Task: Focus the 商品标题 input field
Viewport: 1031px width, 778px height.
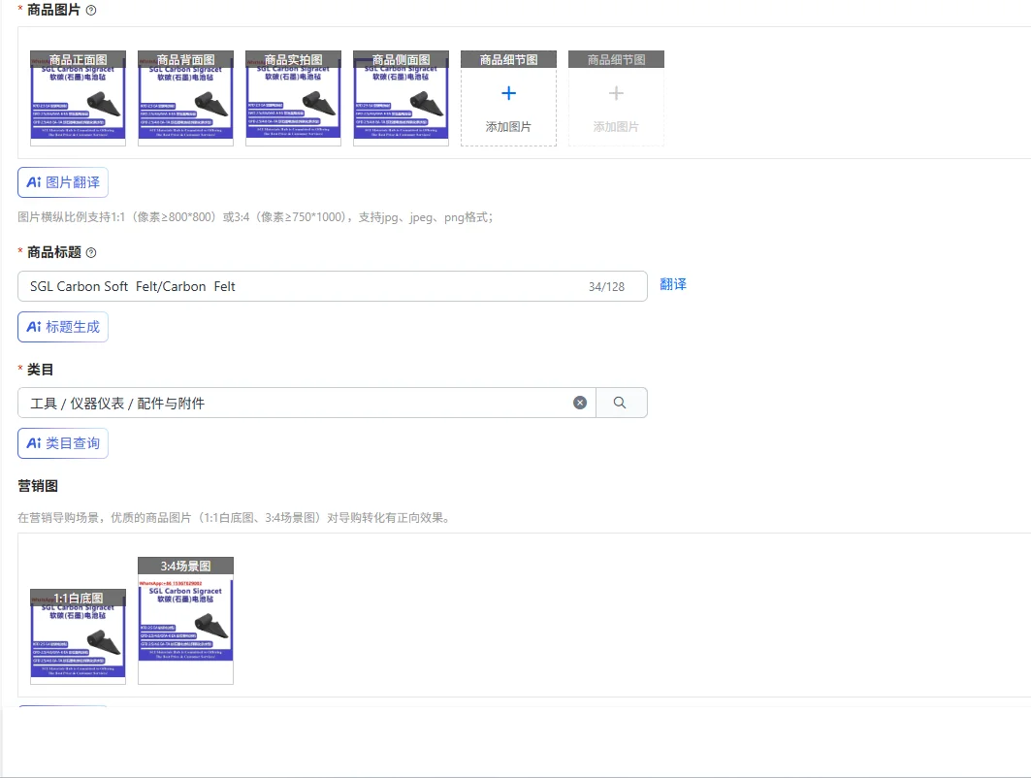Action: point(332,286)
